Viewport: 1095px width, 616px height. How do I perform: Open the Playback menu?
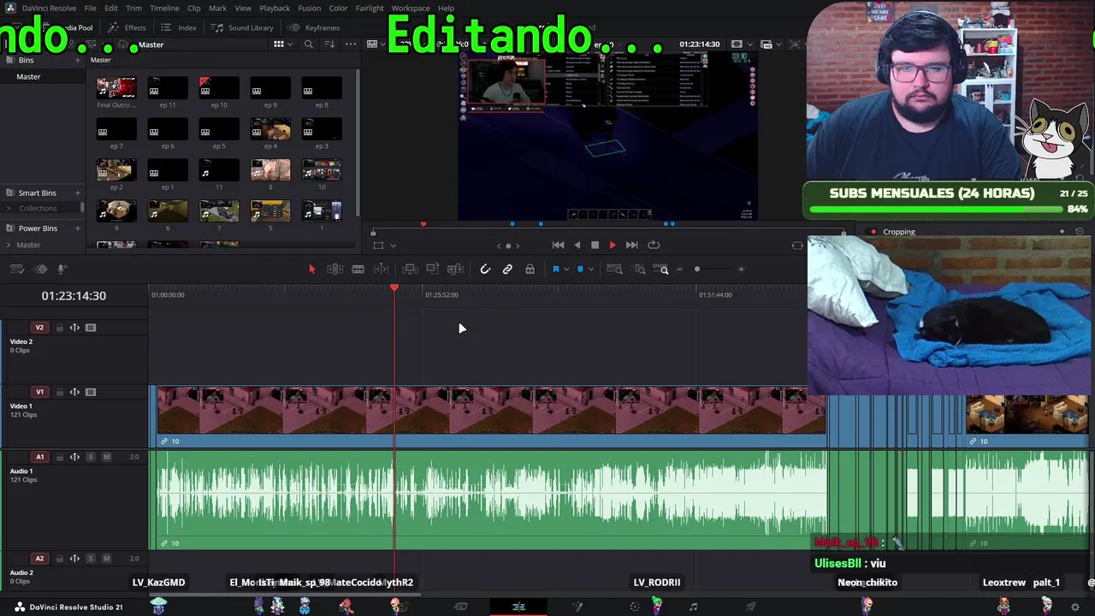(275, 9)
